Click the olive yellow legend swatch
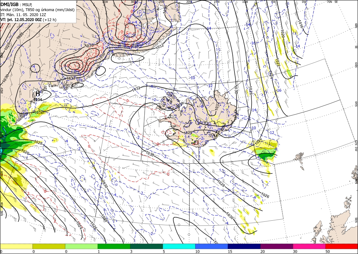 (x=49, y=246)
